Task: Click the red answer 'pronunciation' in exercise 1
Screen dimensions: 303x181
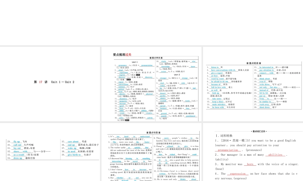Action: pyautogui.click(x=228, y=150)
